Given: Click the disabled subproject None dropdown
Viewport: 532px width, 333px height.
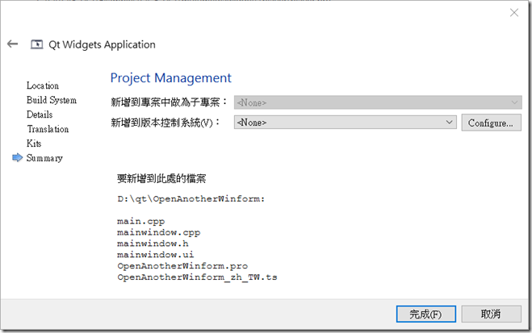Looking at the screenshot, I should pos(378,102).
